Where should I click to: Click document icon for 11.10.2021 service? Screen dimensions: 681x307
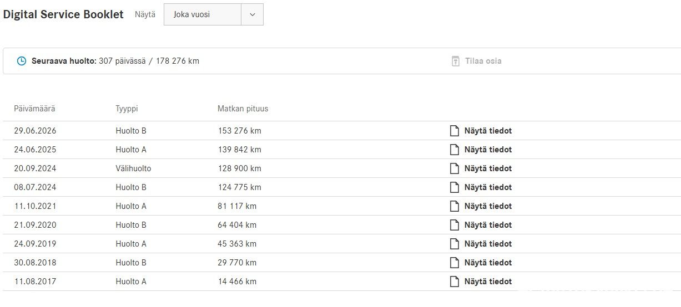click(x=455, y=206)
